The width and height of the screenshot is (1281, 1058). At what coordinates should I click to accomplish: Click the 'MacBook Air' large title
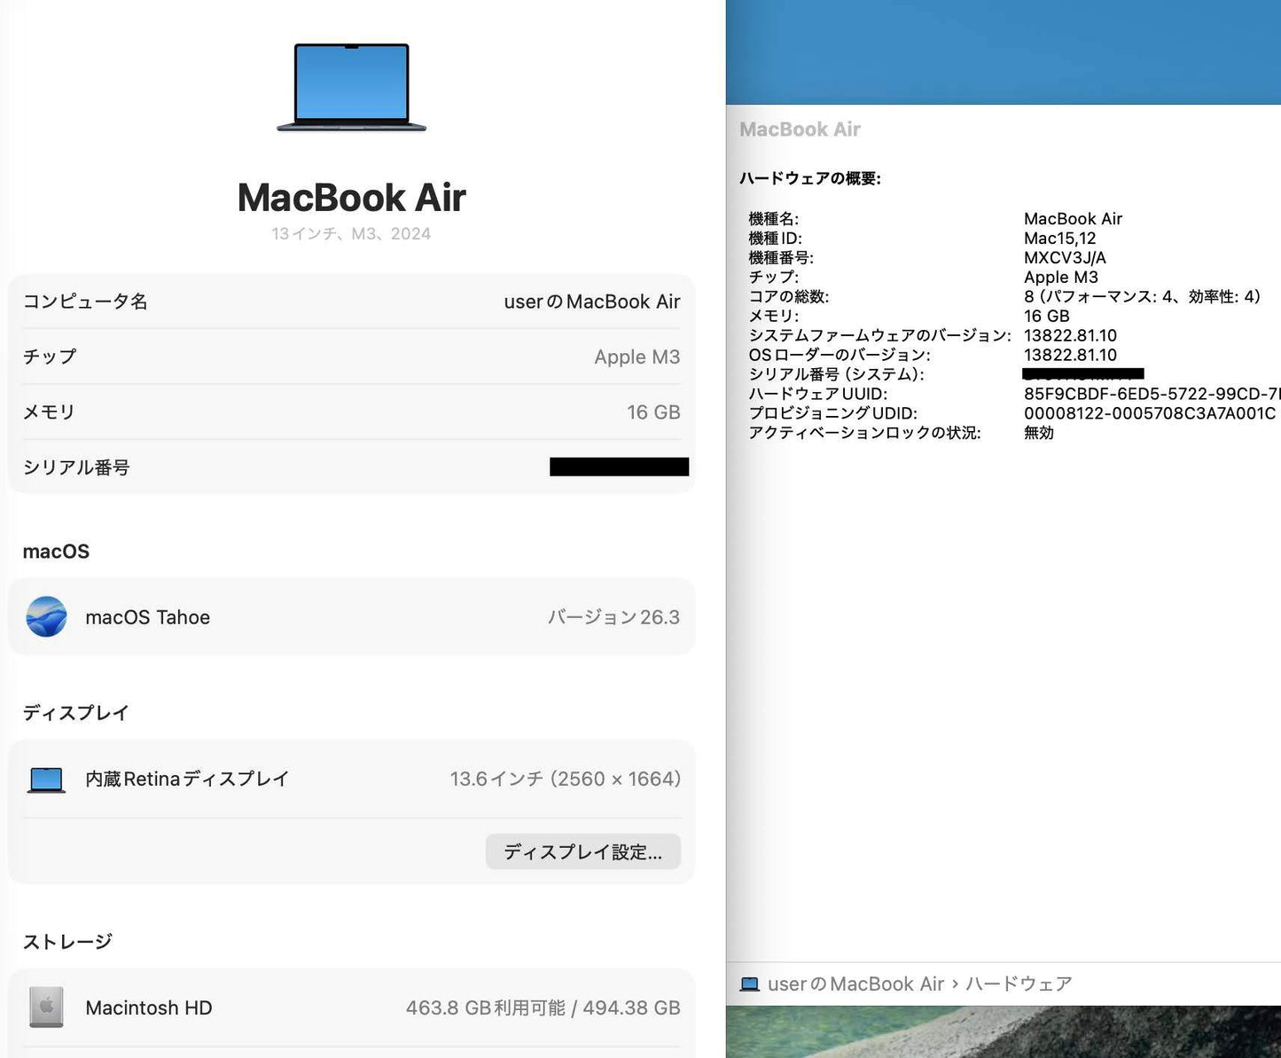[352, 197]
